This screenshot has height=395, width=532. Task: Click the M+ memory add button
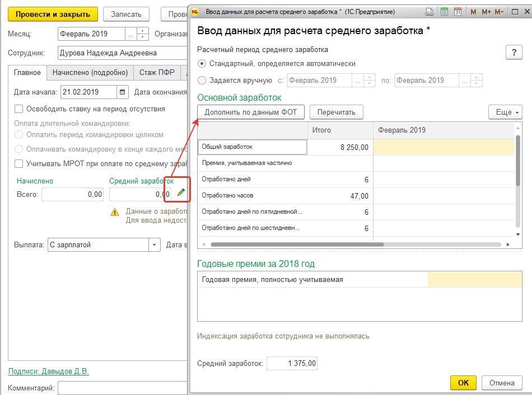486,12
